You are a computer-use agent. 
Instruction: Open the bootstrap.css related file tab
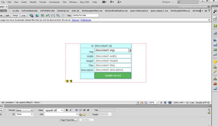pyautogui.click(x=63, y=11)
